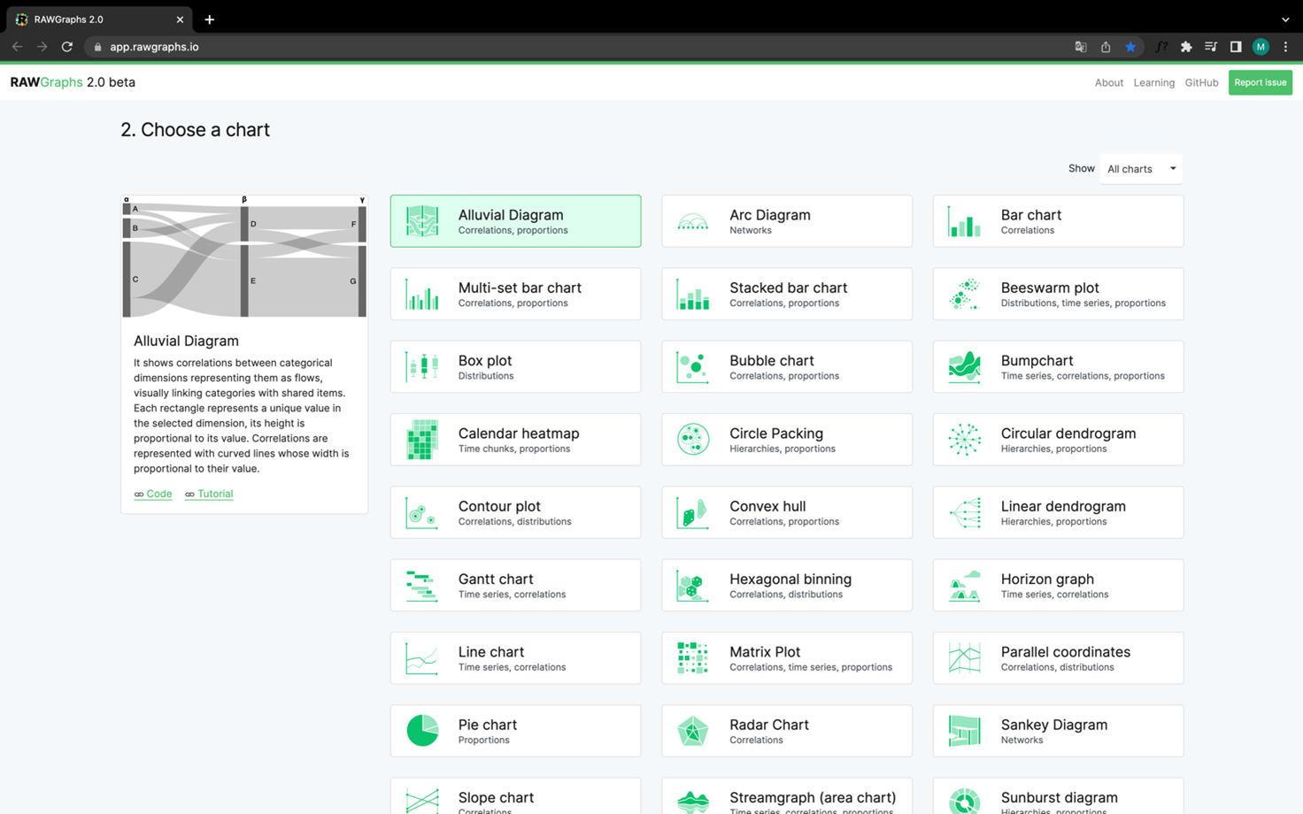Click the Alluvial Diagram preview thumbnail
Image resolution: width=1303 pixels, height=814 pixels.
coord(244,257)
